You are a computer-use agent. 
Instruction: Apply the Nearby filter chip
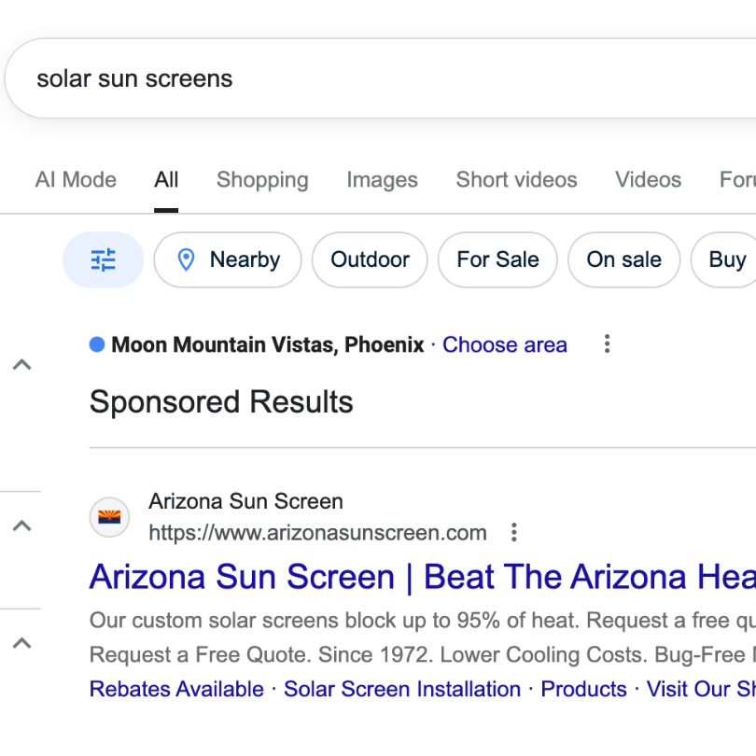coord(228,259)
